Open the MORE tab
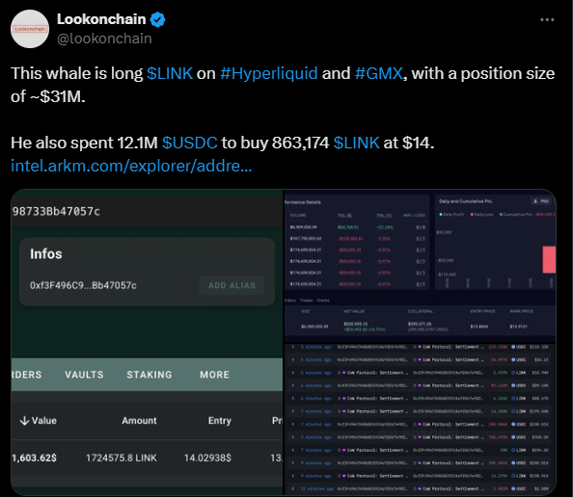Screen dimensions: 573x497 214,375
